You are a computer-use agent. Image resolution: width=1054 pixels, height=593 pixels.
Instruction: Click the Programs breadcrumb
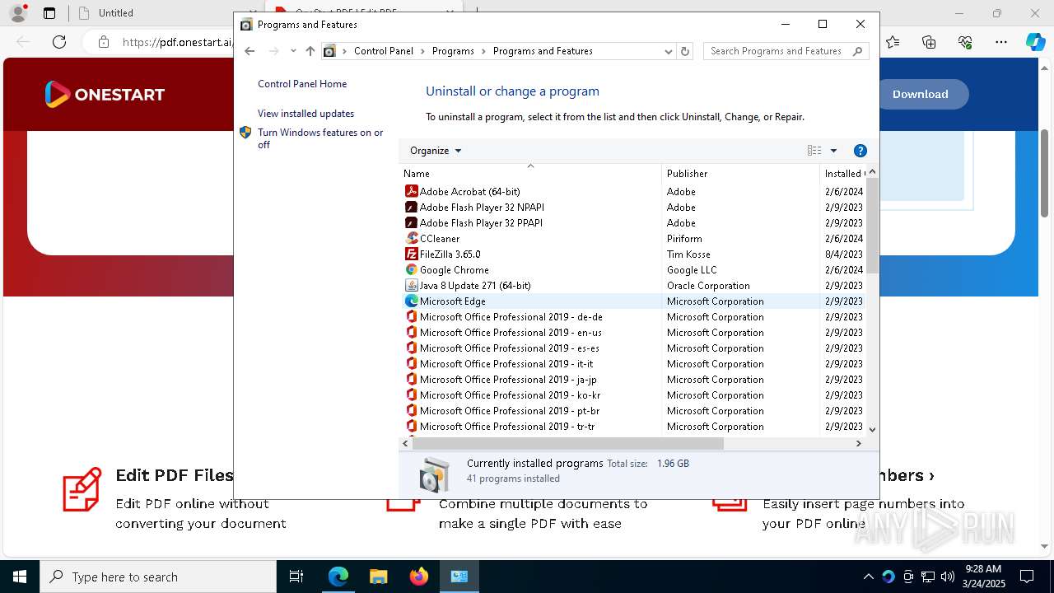[x=453, y=51]
